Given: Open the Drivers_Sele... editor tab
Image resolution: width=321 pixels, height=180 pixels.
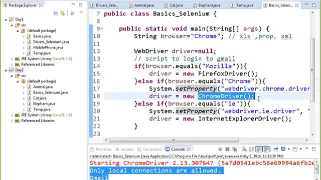Looking at the screenshot, I should [x=105, y=5].
